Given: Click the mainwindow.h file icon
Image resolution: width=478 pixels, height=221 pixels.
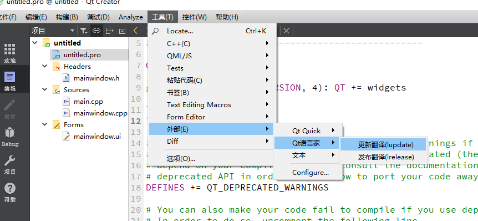Looking at the screenshot, I should (66, 78).
